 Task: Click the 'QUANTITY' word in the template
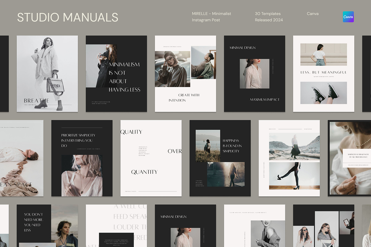(144, 172)
